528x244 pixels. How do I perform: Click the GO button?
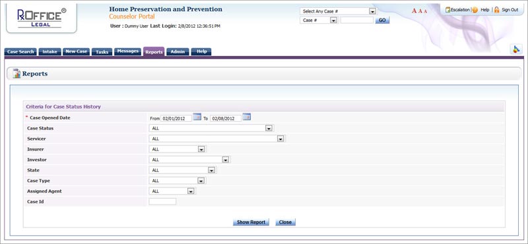382,20
